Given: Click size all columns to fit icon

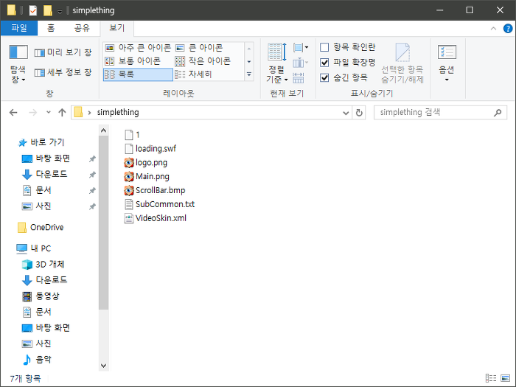Looking at the screenshot, I should coord(298,78).
